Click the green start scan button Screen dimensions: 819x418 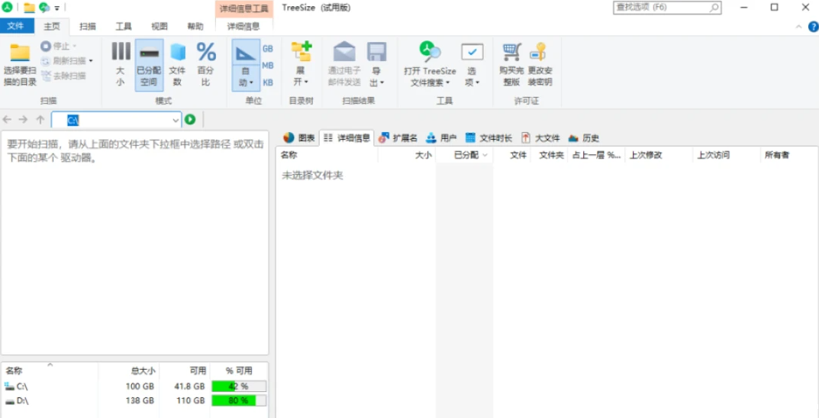189,120
